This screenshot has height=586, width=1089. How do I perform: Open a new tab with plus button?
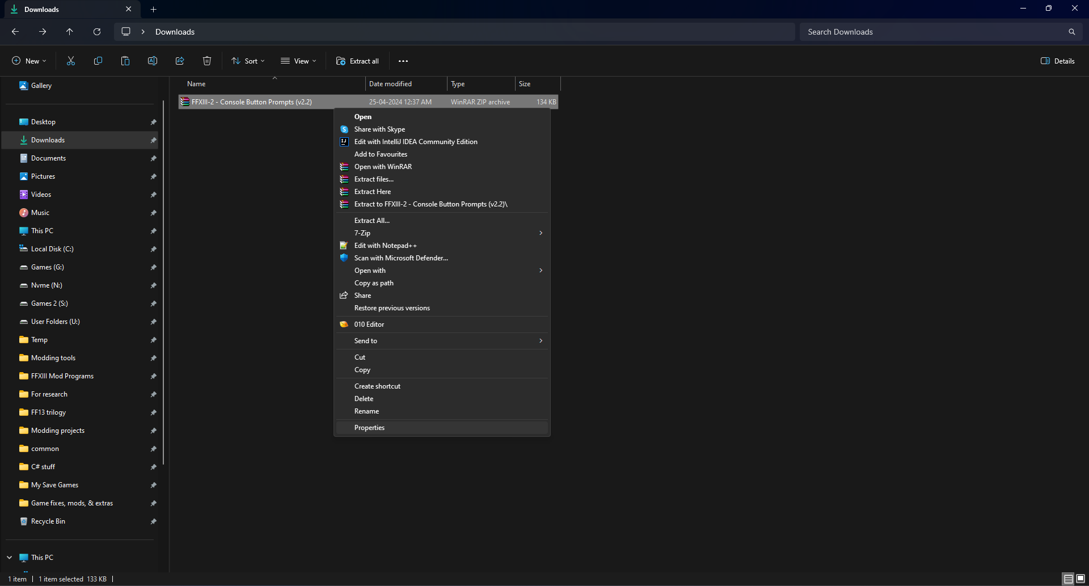(153, 9)
